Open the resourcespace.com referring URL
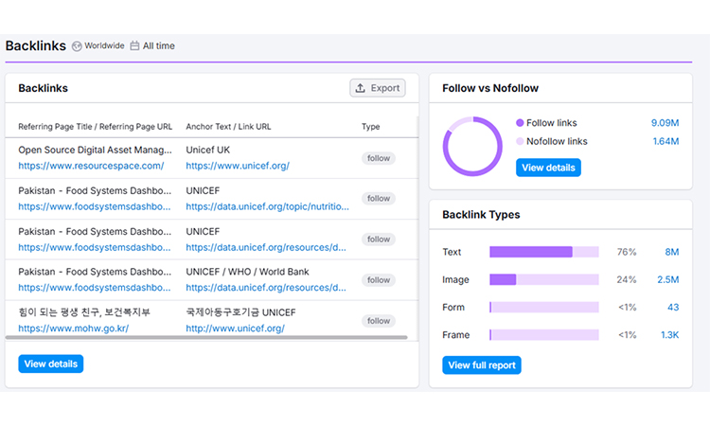 tap(91, 166)
